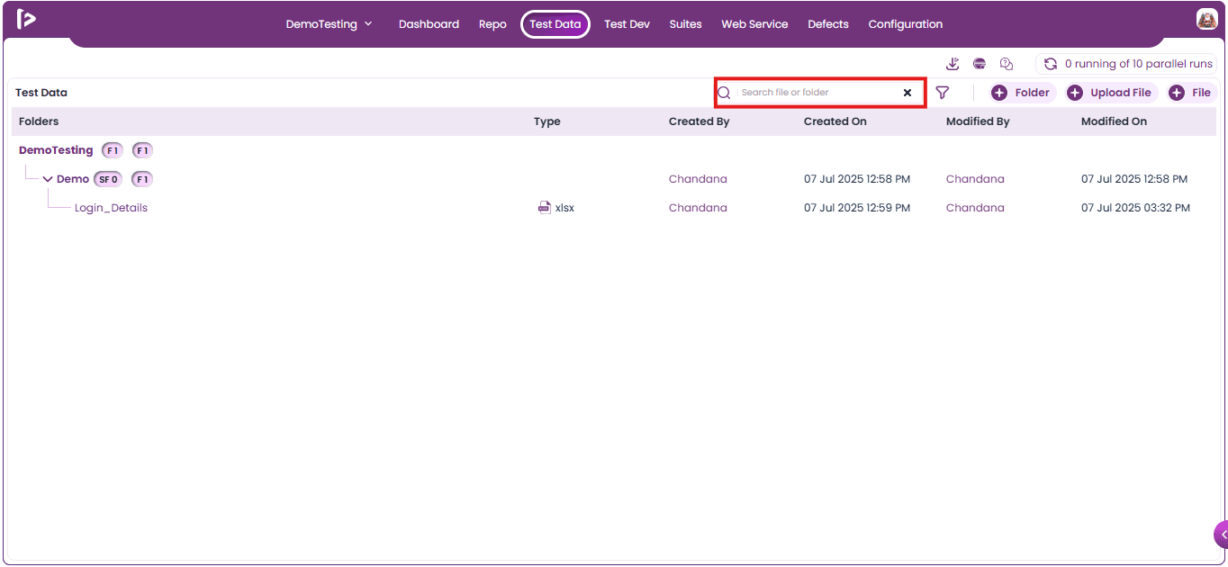Click the SF 0 badge on Demo
This screenshot has width=1228, height=567.
[108, 179]
